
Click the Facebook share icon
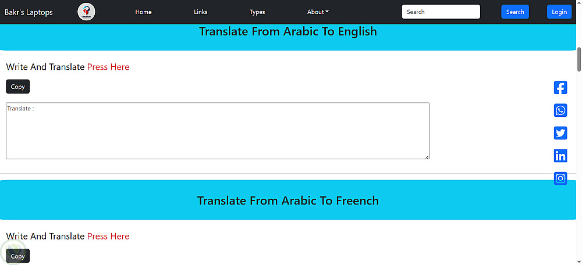pos(560,88)
